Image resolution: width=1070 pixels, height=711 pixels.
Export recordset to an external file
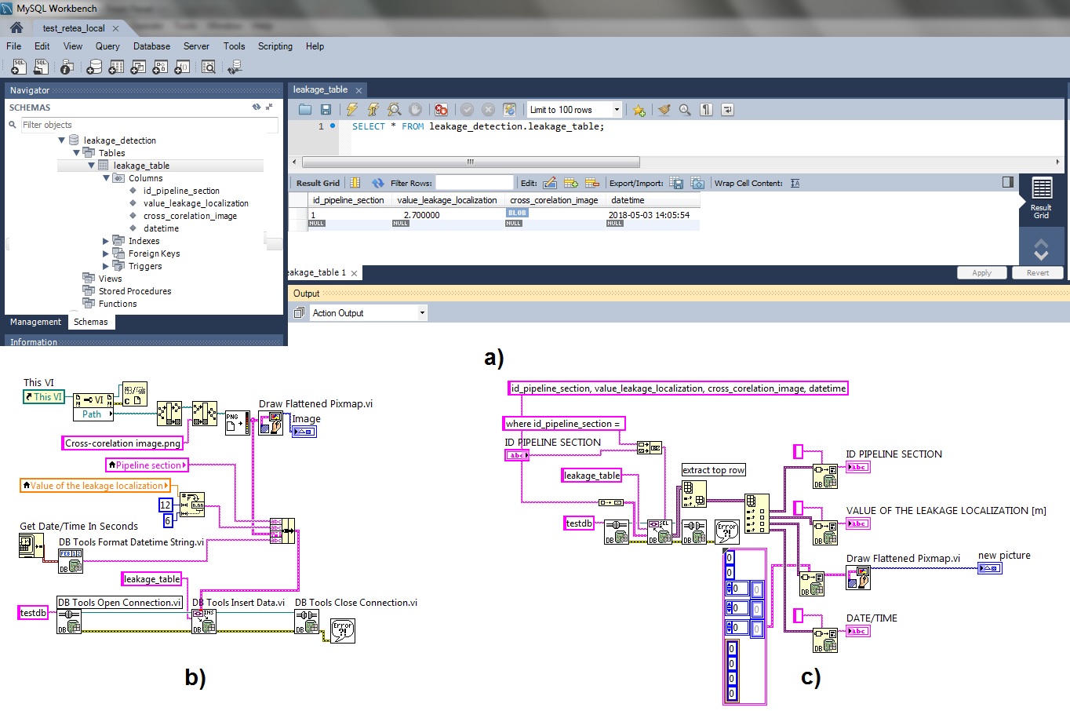tap(676, 183)
